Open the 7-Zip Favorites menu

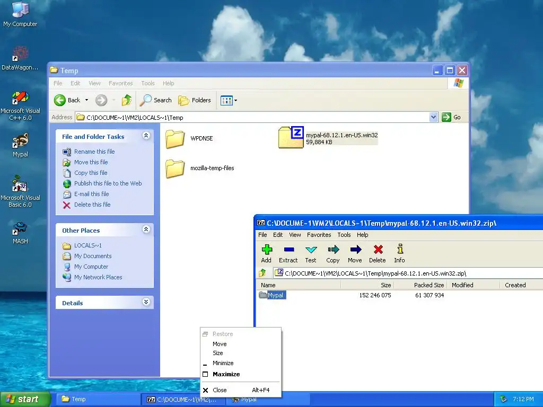(319, 235)
